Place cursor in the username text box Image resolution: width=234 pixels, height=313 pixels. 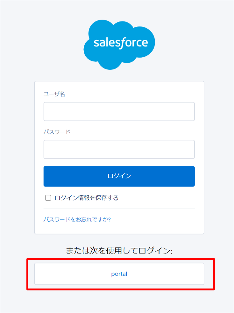pos(119,112)
